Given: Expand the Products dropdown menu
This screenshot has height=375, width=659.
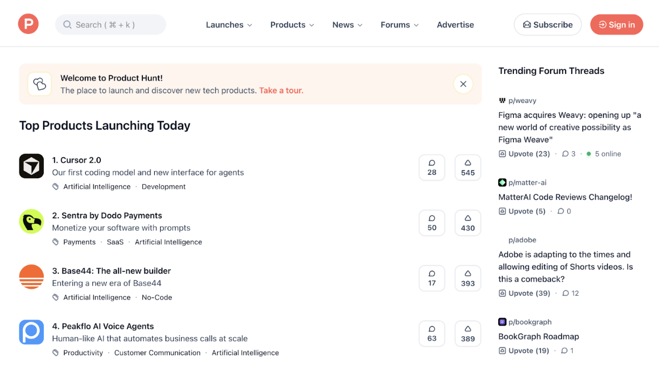Looking at the screenshot, I should [x=292, y=25].
